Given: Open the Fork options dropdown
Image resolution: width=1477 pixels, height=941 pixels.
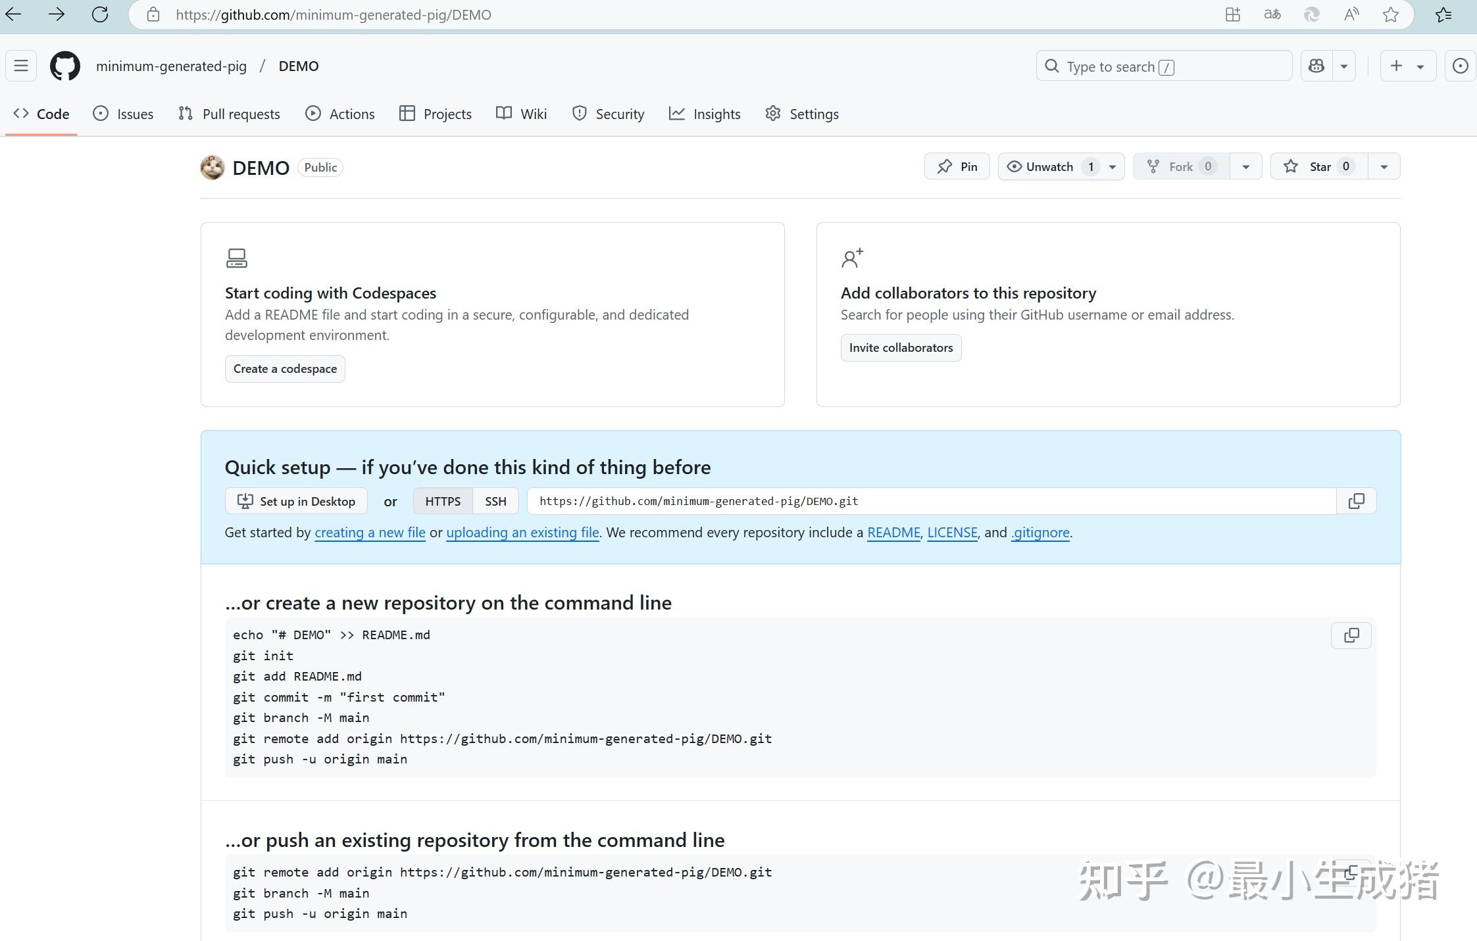Looking at the screenshot, I should (1245, 166).
